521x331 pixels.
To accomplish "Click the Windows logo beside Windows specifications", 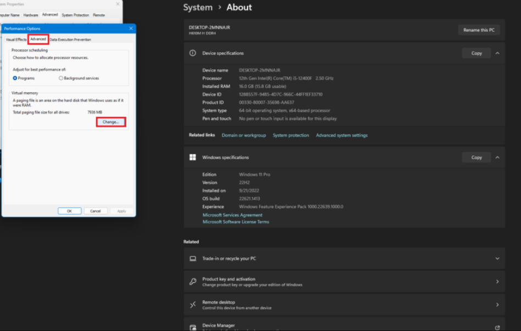I will click(193, 158).
